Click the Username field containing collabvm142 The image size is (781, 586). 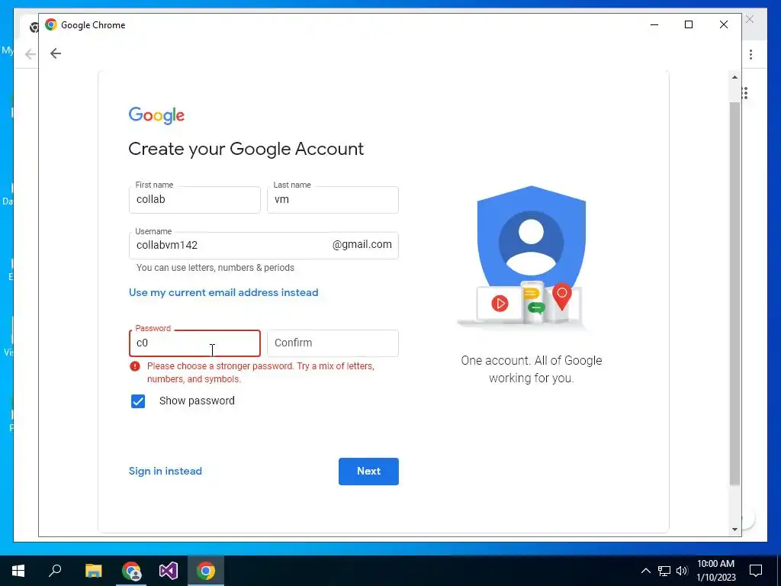[x=263, y=245]
